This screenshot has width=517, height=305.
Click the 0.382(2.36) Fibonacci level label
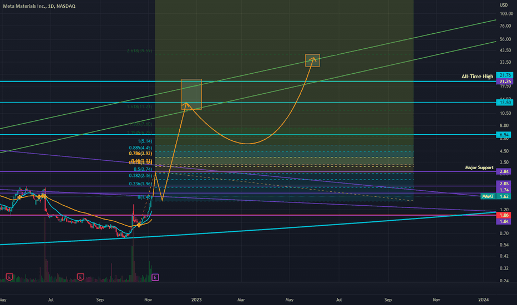[140, 176]
